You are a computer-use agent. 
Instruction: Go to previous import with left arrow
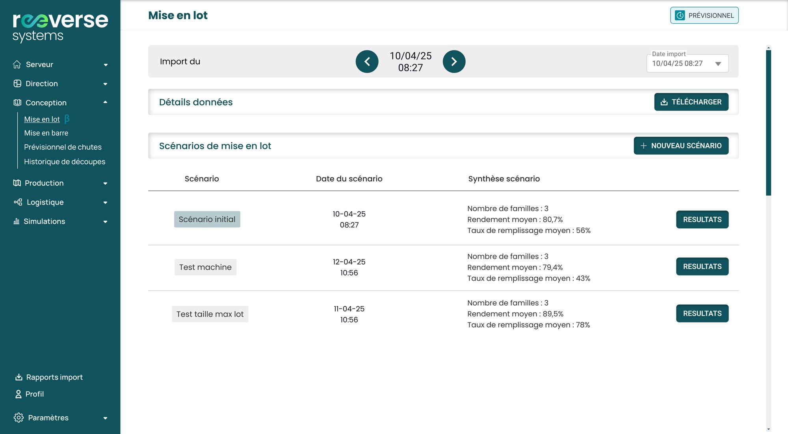(367, 61)
